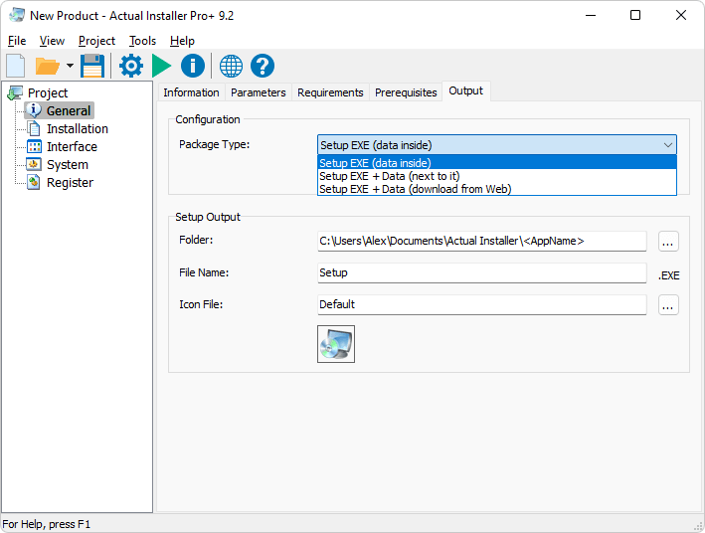The height and width of the screenshot is (533, 705).
Task: Open the File menu
Action: tap(17, 41)
